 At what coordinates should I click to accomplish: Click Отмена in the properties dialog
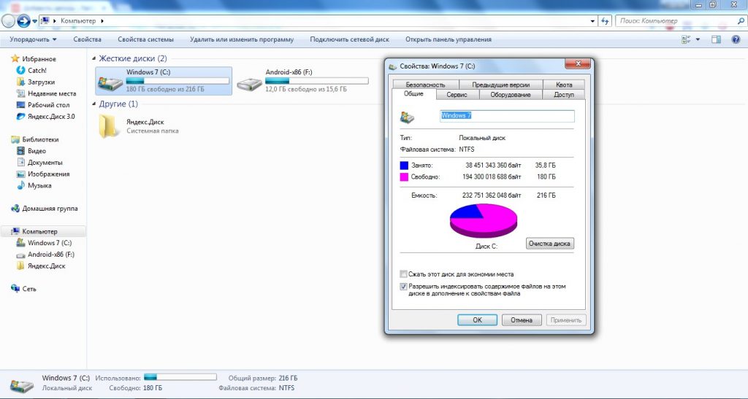522,320
